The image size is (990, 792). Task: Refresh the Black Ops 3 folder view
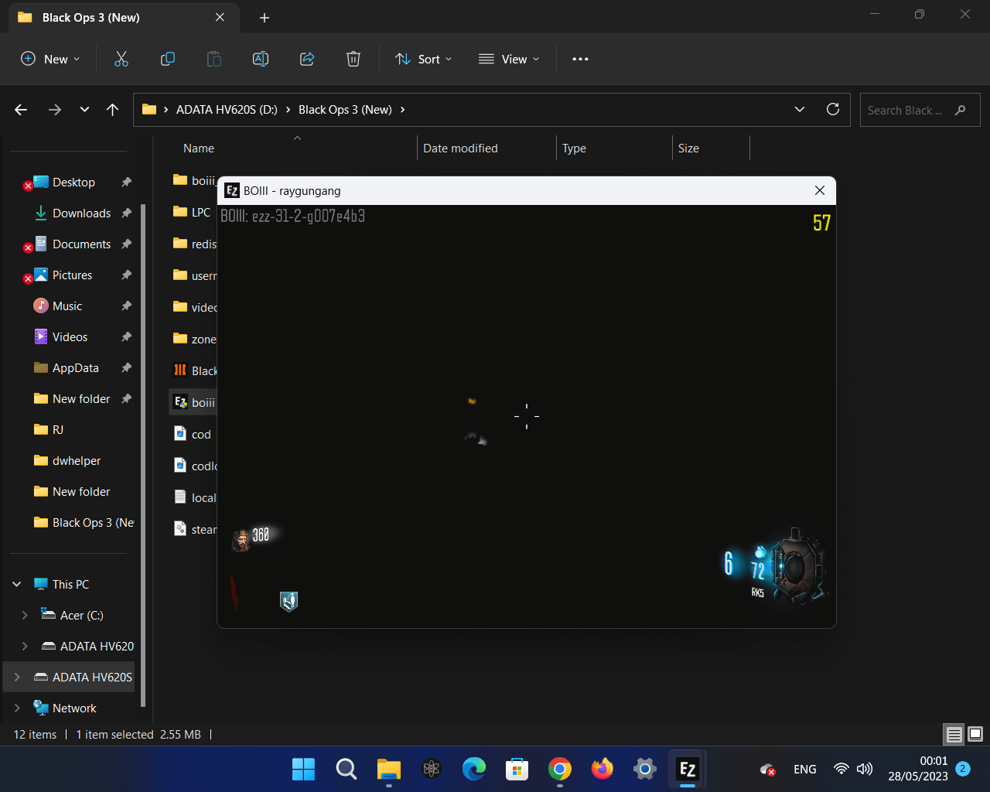pos(833,110)
